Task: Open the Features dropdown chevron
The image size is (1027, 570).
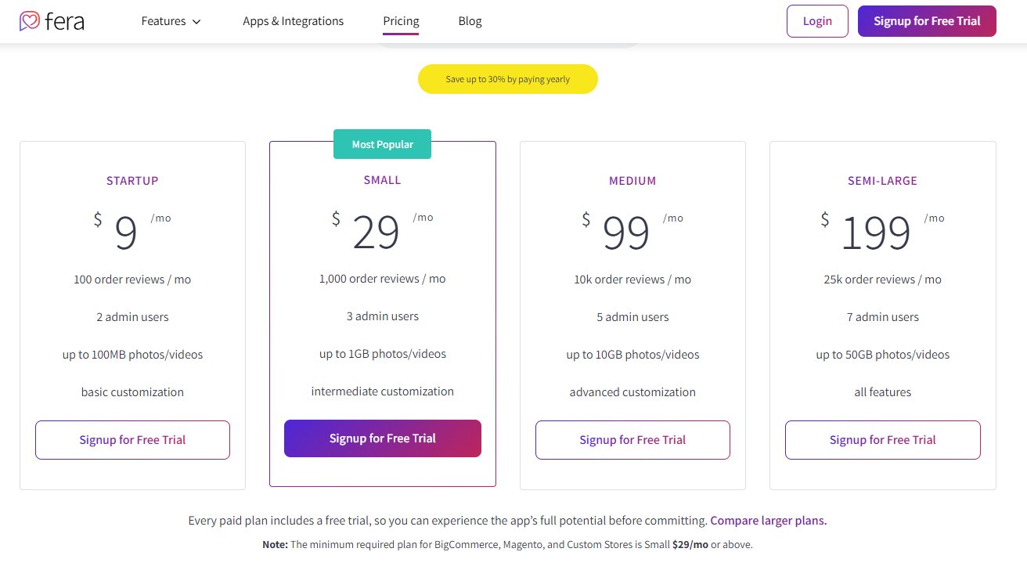Action: point(196,21)
